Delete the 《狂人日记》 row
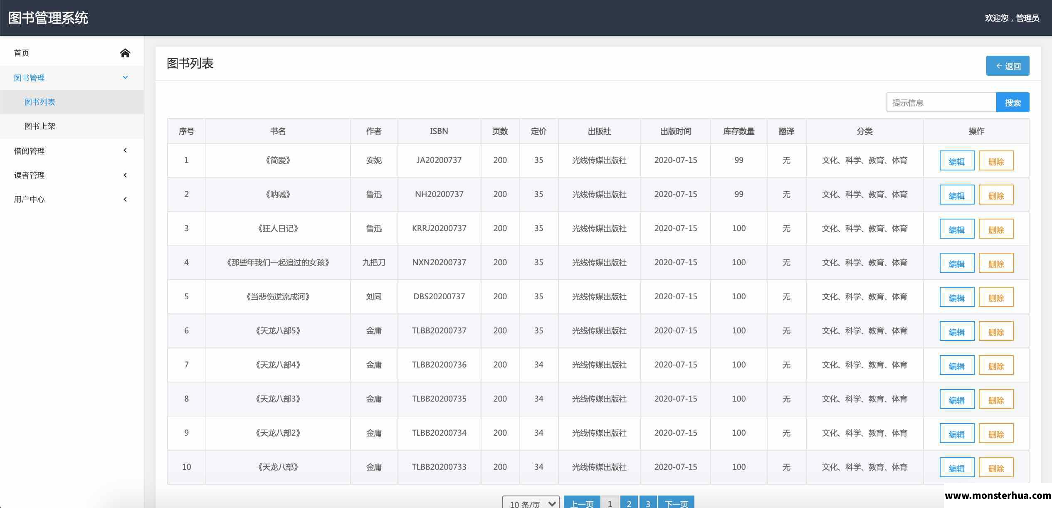Image resolution: width=1052 pixels, height=508 pixels. click(x=996, y=229)
